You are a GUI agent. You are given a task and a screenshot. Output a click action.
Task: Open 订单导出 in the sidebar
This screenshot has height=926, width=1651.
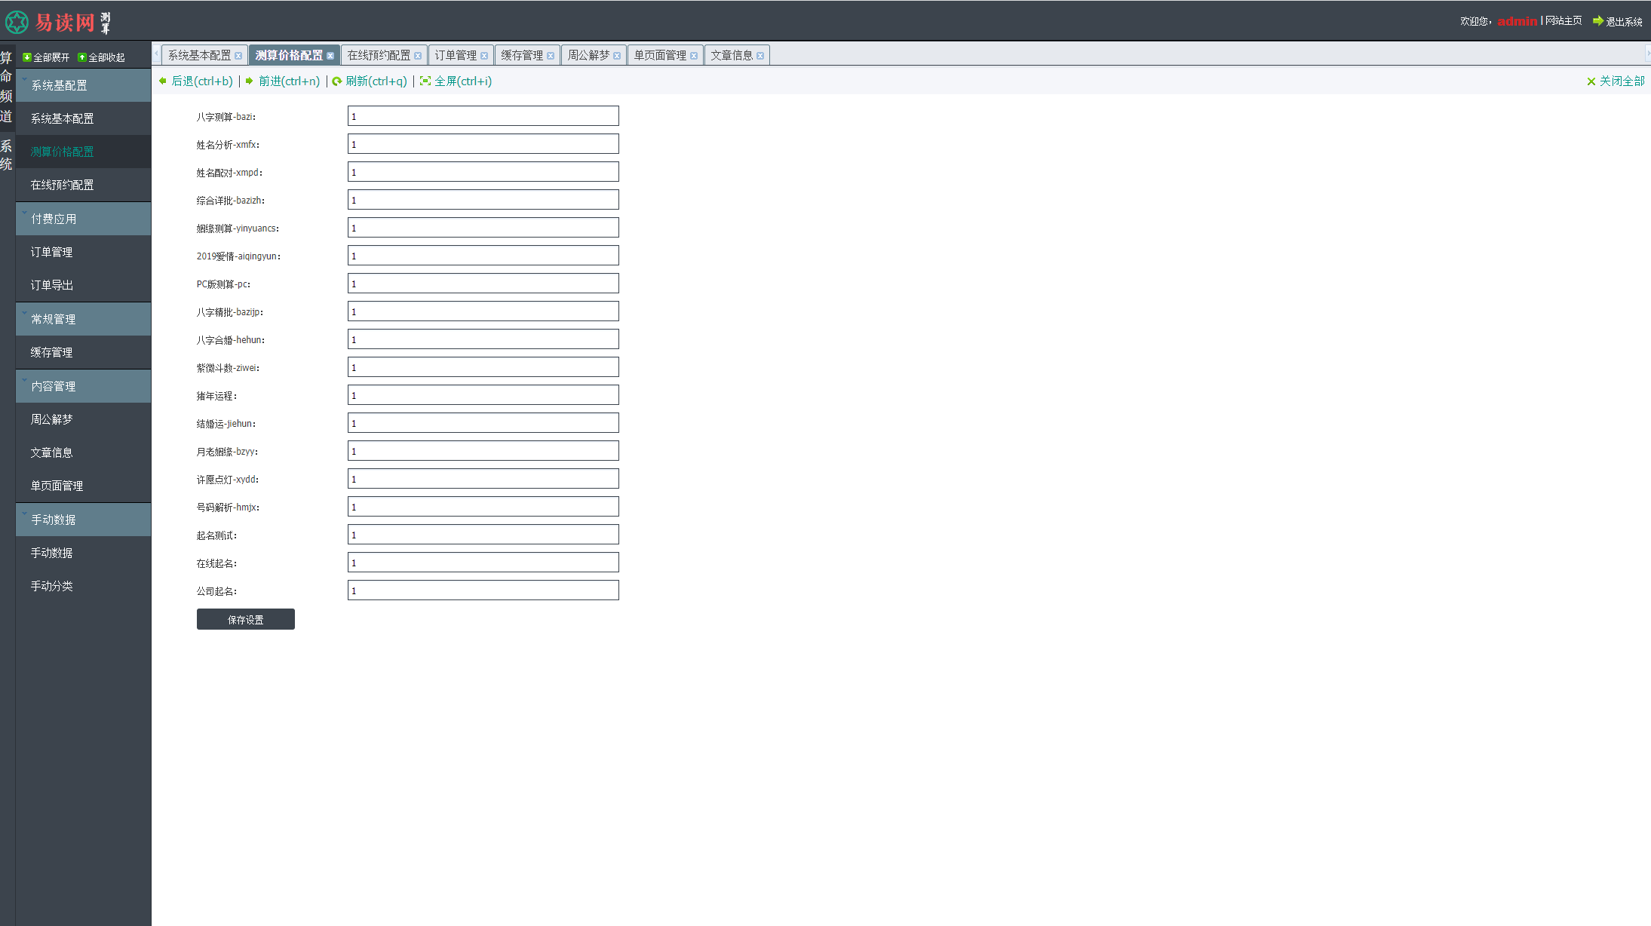52,285
